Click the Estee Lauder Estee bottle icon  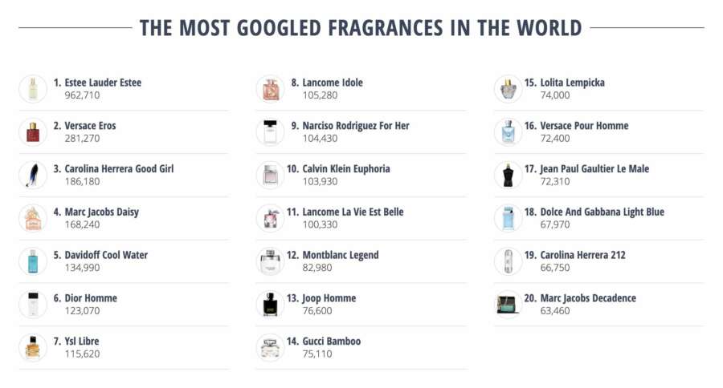pos(33,88)
